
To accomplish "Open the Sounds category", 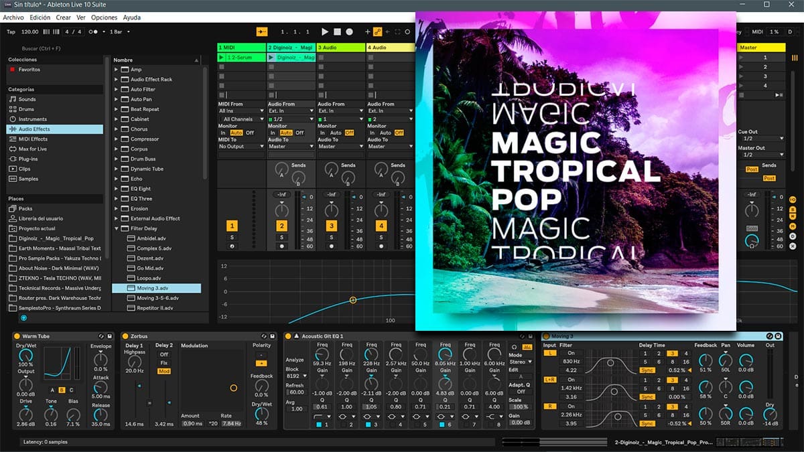I will (x=55, y=99).
